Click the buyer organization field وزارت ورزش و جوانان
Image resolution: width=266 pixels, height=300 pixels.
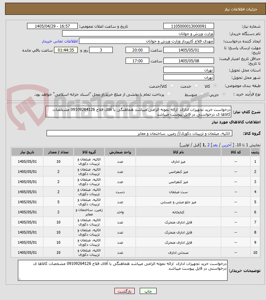[138, 34]
